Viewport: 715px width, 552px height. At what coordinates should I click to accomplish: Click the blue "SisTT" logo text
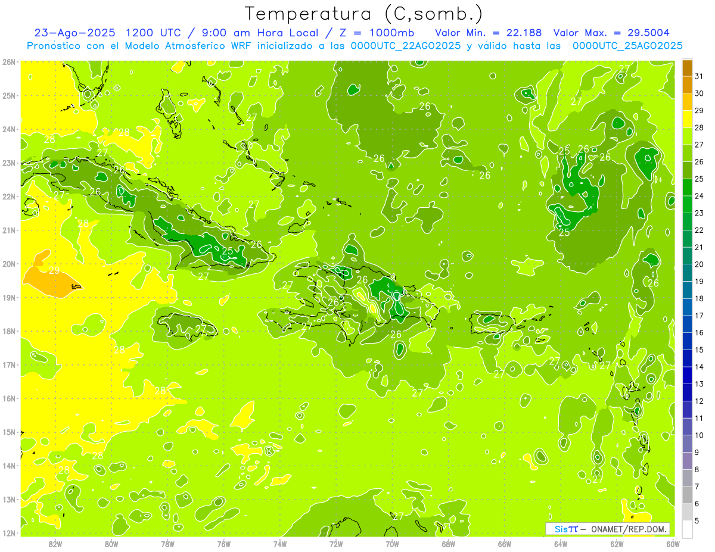(x=566, y=529)
